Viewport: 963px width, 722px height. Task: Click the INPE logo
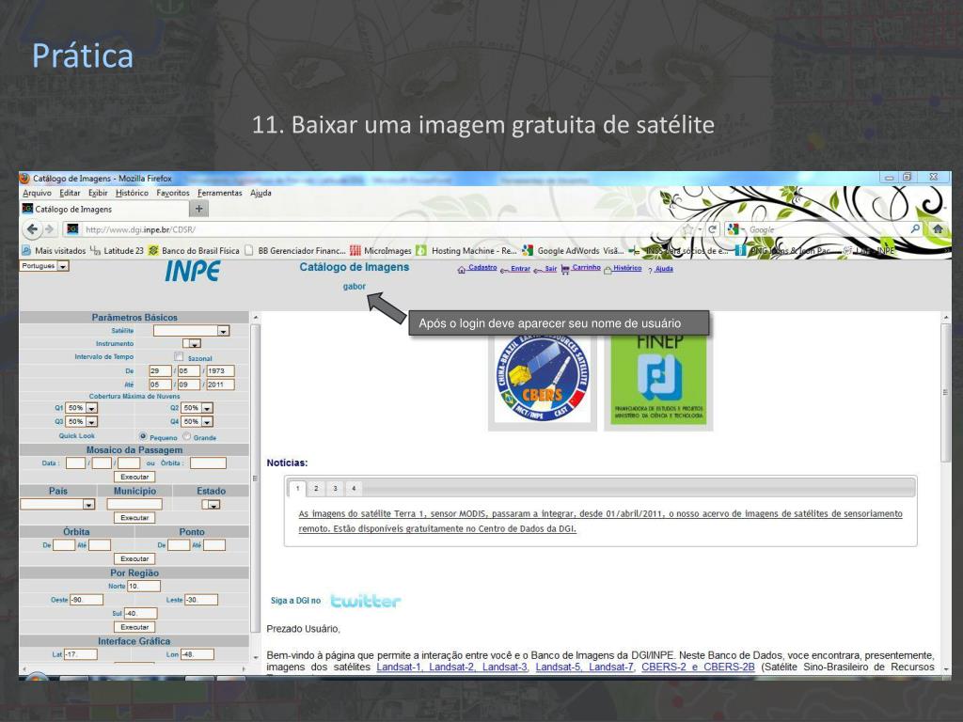coord(192,272)
